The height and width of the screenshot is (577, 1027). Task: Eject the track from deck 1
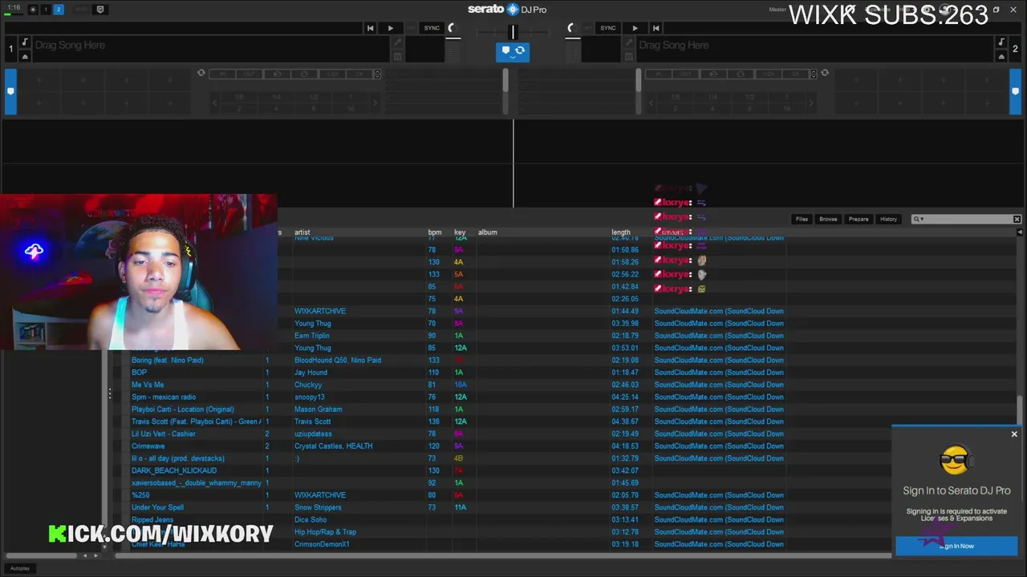click(x=25, y=56)
